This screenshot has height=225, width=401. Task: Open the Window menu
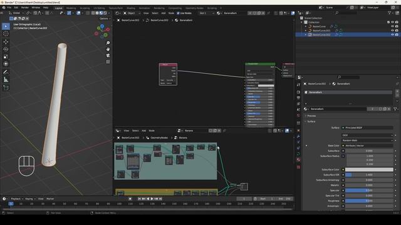36,7
